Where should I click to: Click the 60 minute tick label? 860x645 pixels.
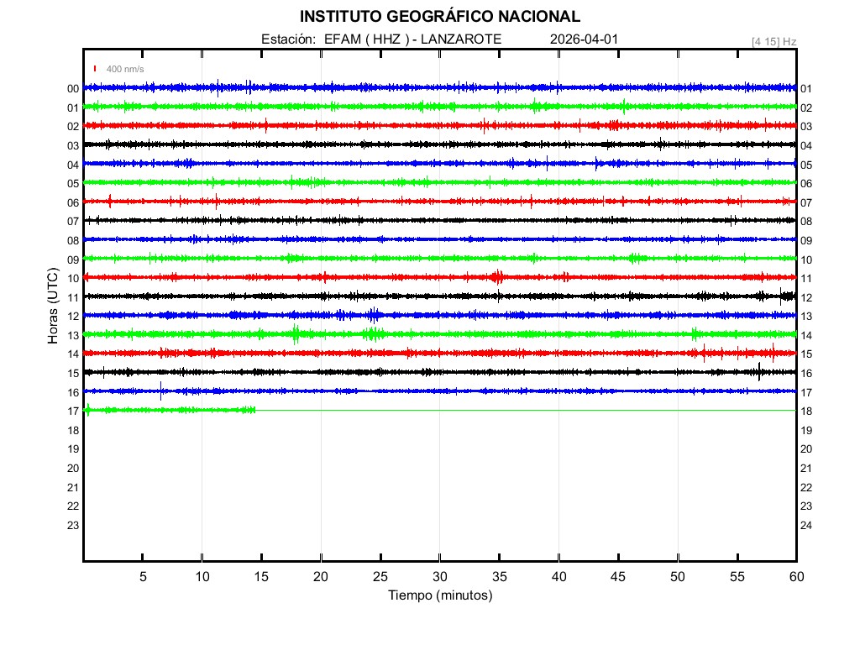tap(796, 576)
